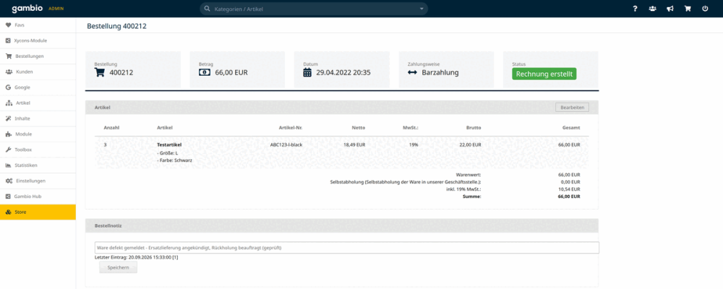Click the Warenwert label

click(469, 175)
